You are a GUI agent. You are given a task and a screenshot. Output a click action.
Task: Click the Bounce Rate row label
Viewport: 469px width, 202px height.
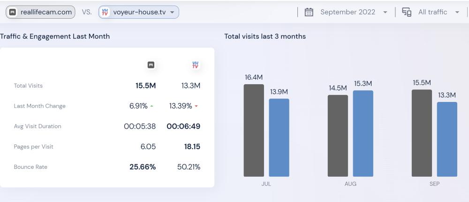tap(30, 167)
